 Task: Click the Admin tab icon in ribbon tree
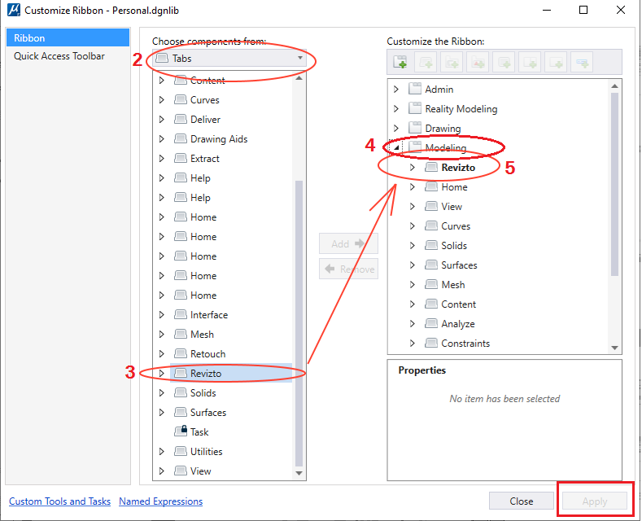415,90
